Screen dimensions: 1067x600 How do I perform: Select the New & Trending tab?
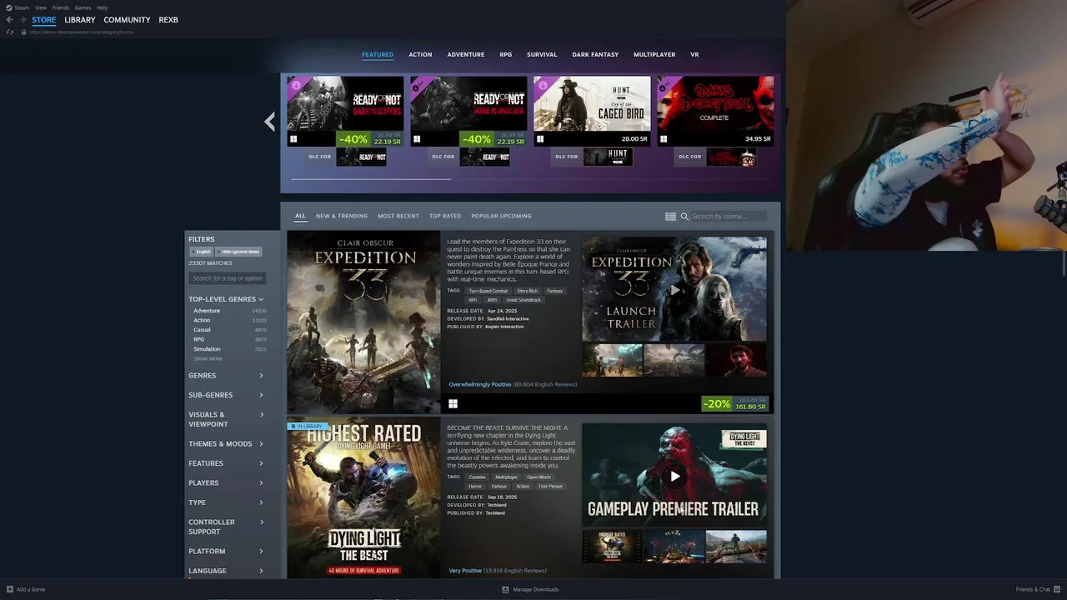342,217
